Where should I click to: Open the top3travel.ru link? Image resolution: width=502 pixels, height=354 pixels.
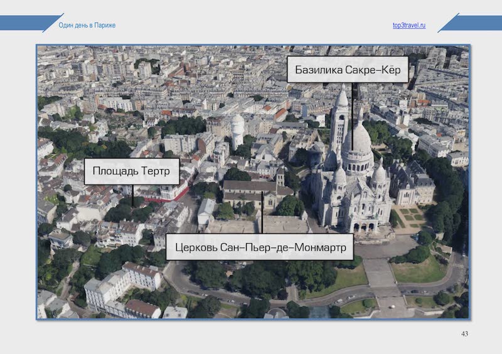point(409,25)
